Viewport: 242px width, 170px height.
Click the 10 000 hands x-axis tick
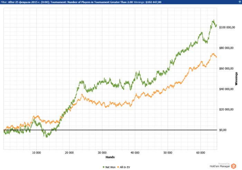coord(36,152)
